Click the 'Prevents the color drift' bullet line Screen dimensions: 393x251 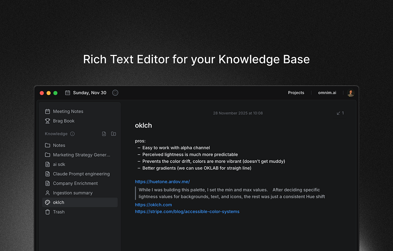click(214, 161)
